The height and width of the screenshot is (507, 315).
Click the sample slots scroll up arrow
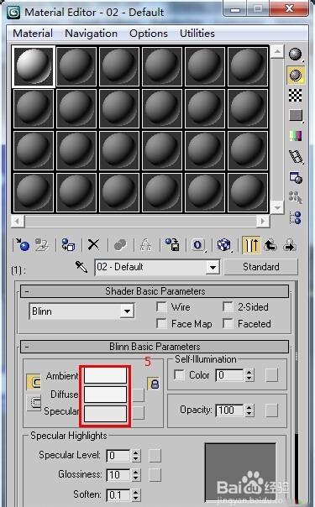point(277,51)
